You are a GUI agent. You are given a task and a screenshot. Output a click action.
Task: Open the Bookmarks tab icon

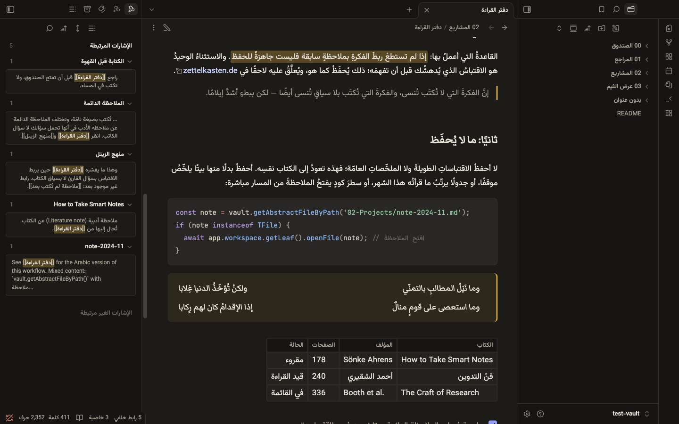tap(602, 9)
